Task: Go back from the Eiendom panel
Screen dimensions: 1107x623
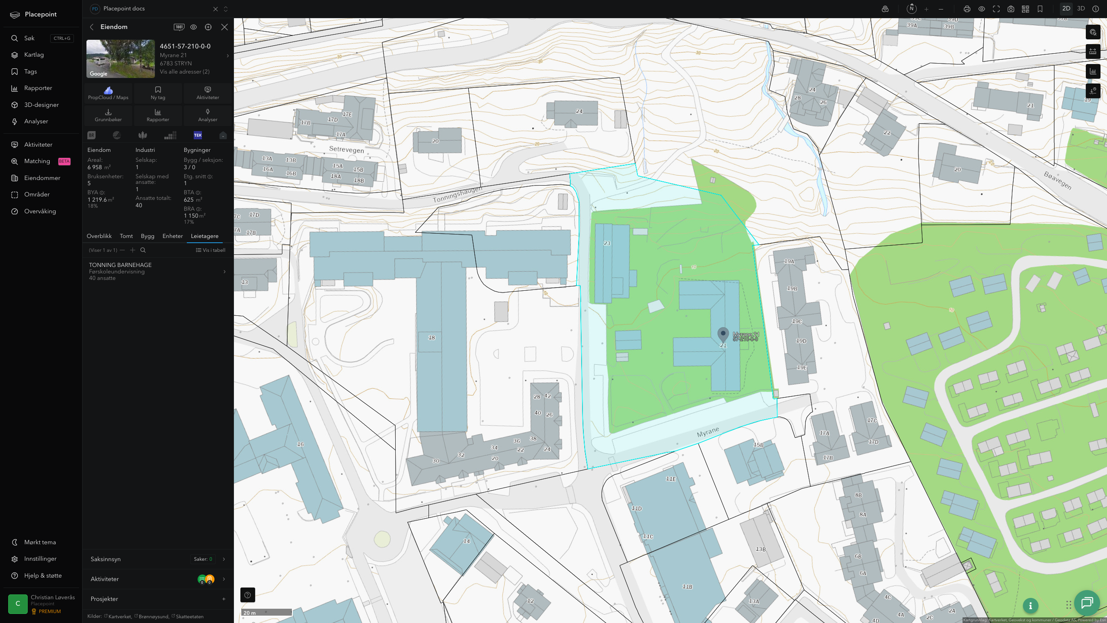Action: (x=92, y=27)
